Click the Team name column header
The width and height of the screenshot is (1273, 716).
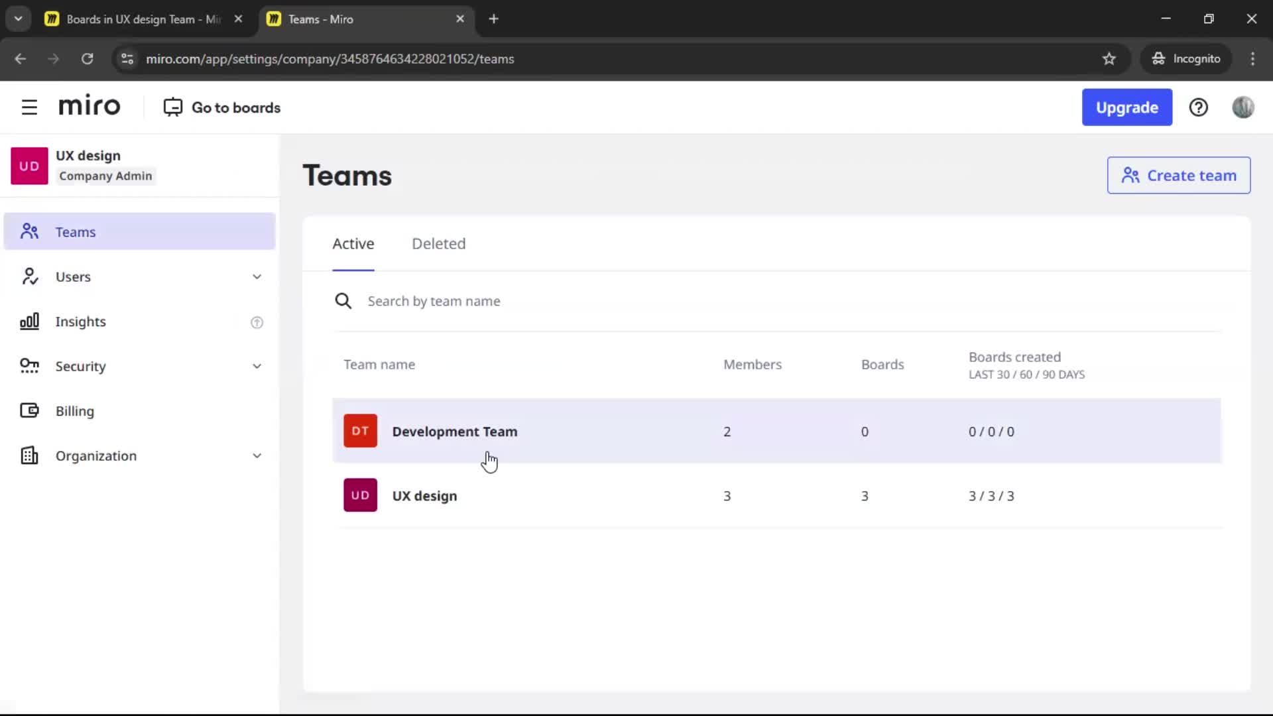(379, 365)
